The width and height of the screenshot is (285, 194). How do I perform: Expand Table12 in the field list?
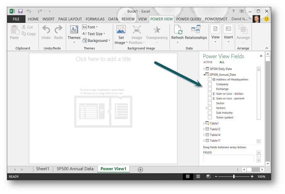point(204,129)
